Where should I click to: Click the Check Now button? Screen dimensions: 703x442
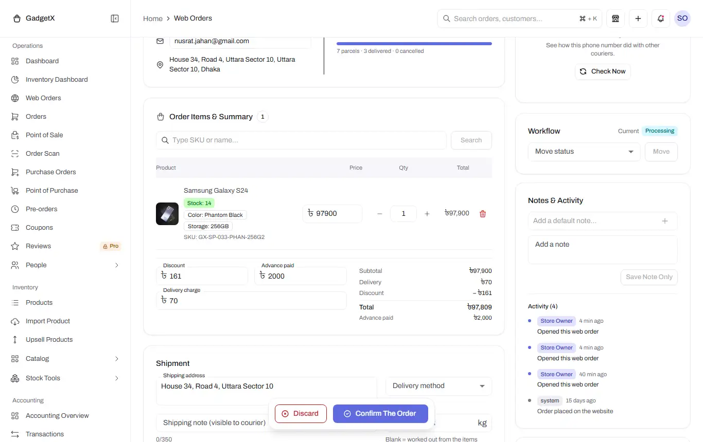click(x=603, y=71)
